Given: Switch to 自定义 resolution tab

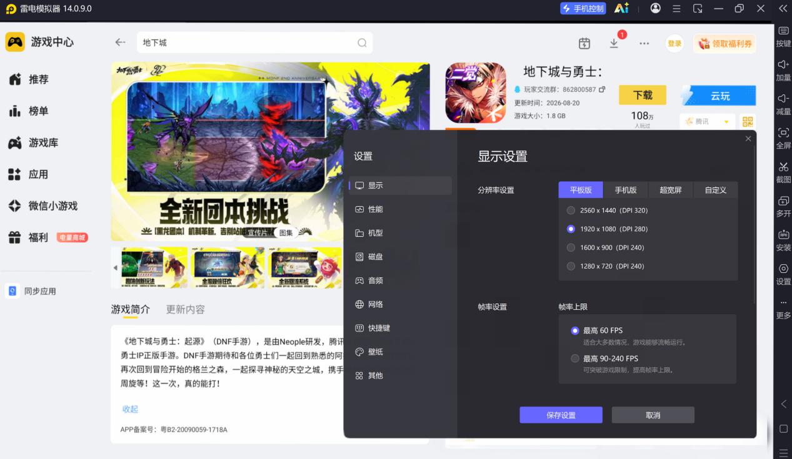Looking at the screenshot, I should [x=715, y=190].
